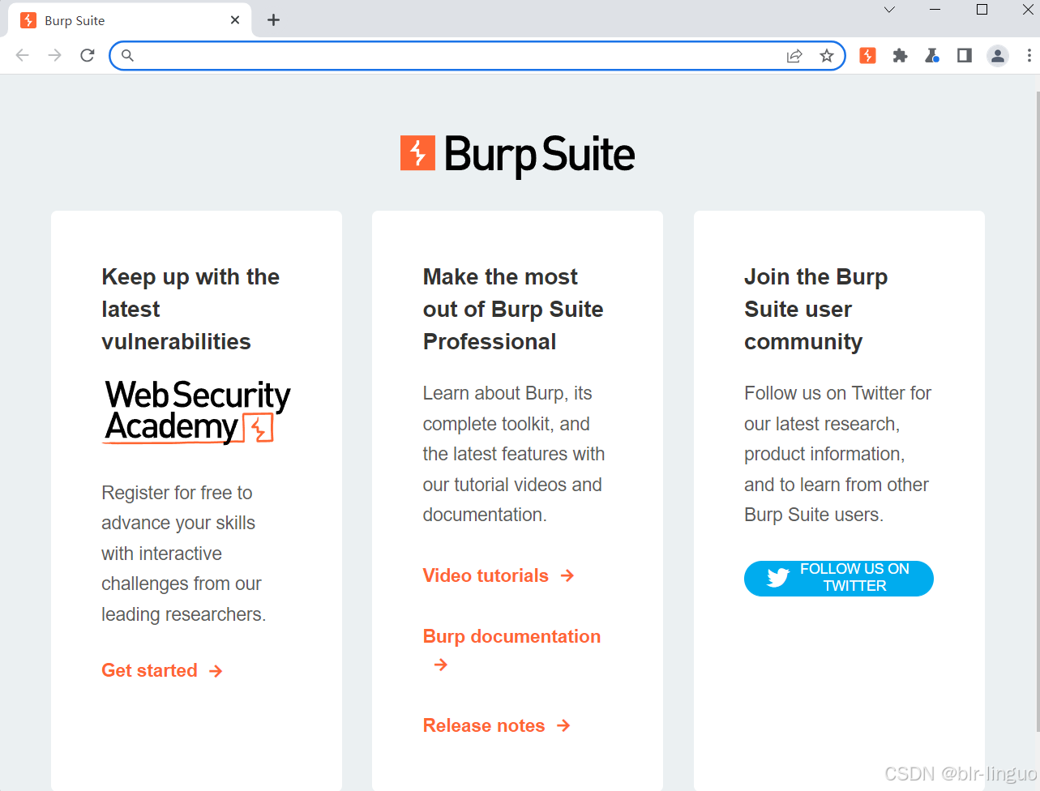Maximize the browser window
Screen dimensions: 1040x791
click(982, 10)
